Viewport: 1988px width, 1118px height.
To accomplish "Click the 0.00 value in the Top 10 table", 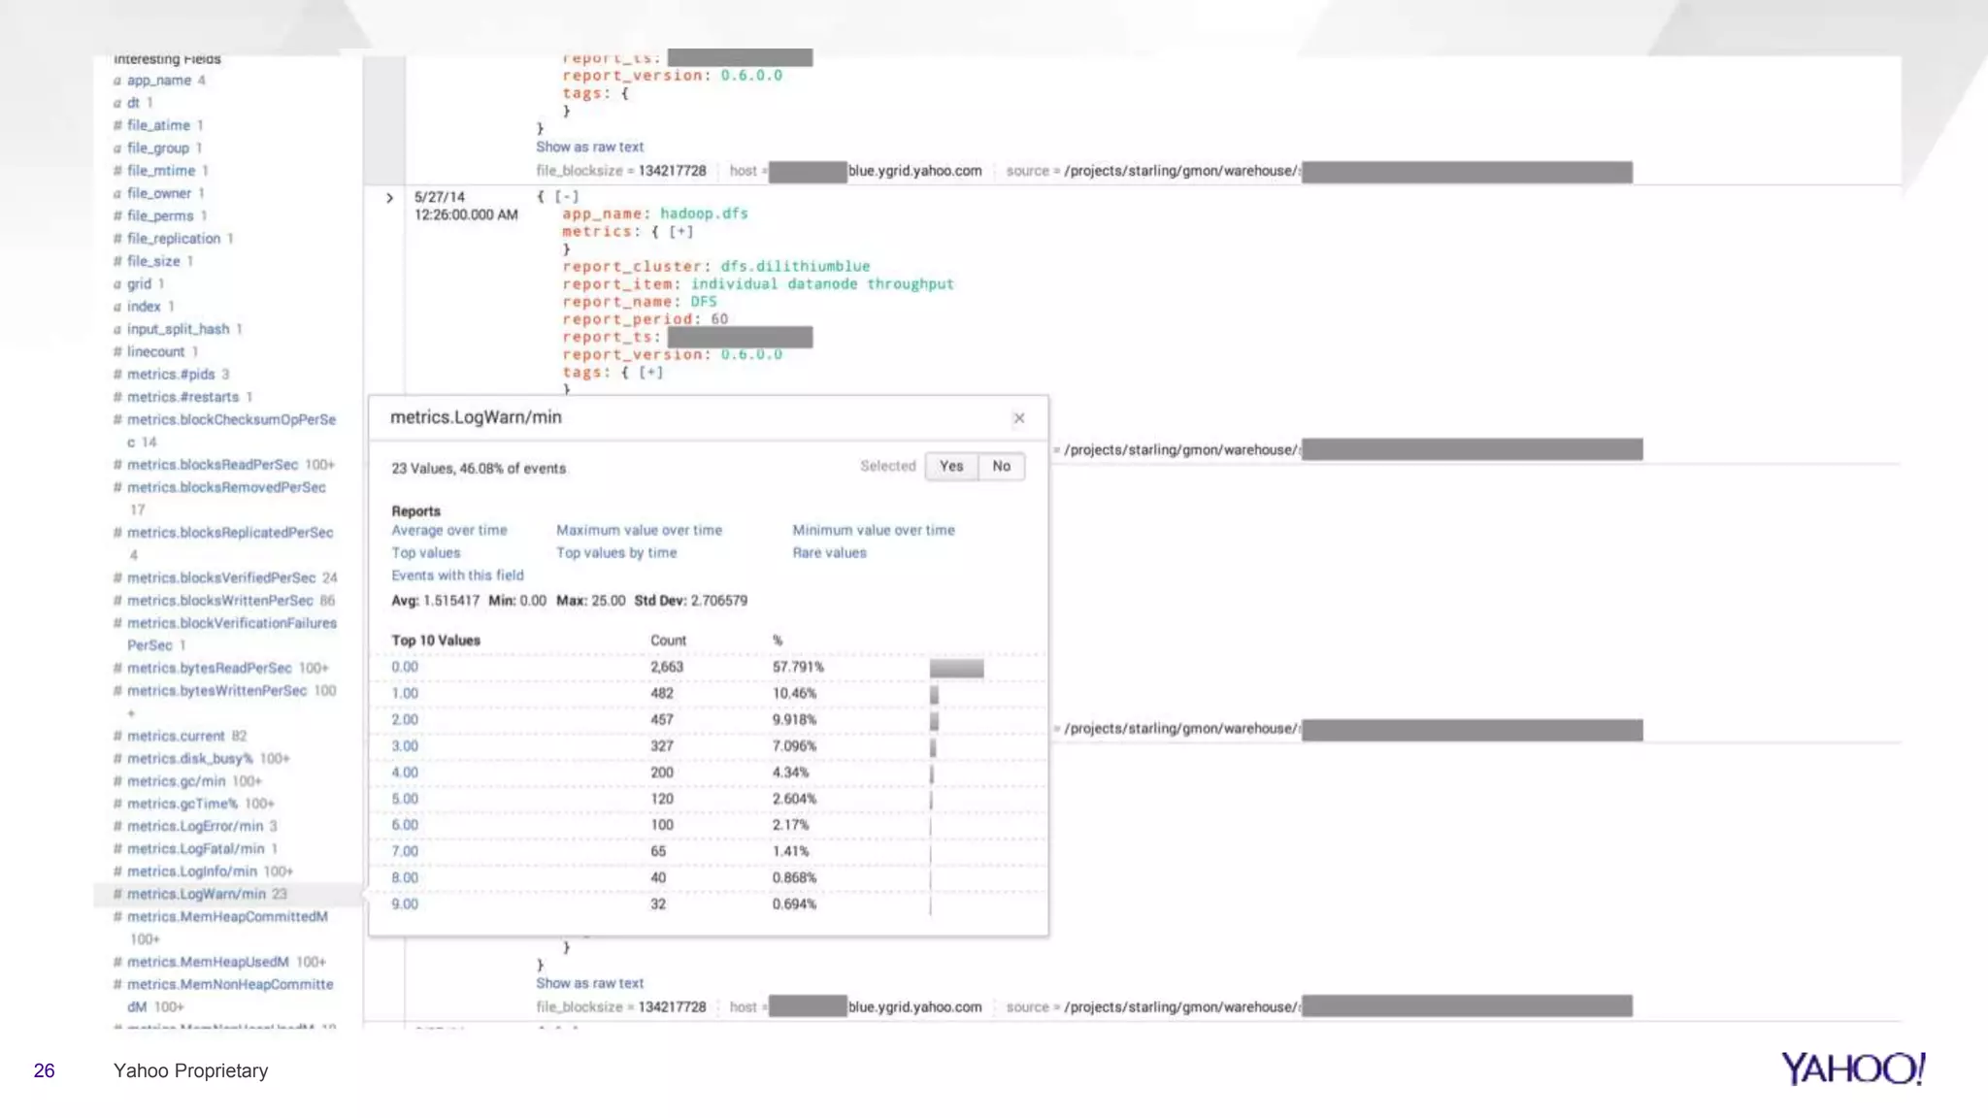I will pyautogui.click(x=405, y=667).
